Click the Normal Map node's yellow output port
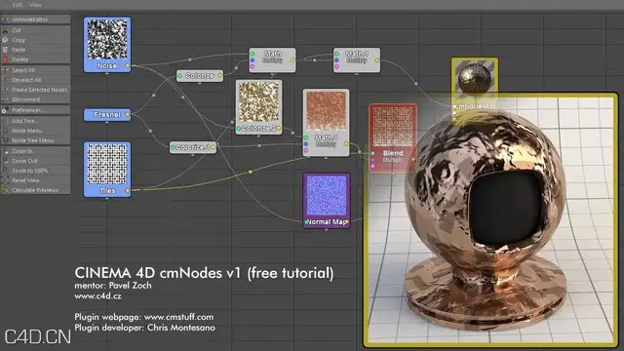This screenshot has width=624, height=351. [x=347, y=222]
